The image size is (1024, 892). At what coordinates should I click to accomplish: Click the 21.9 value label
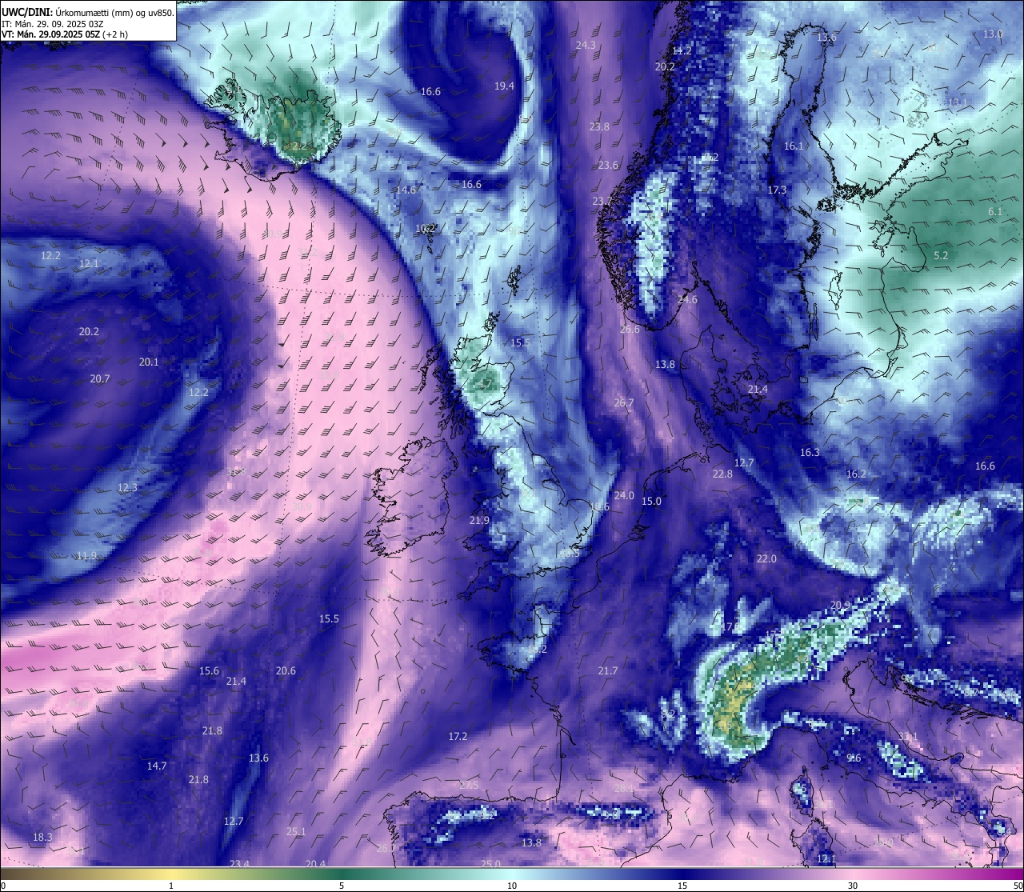[479, 520]
